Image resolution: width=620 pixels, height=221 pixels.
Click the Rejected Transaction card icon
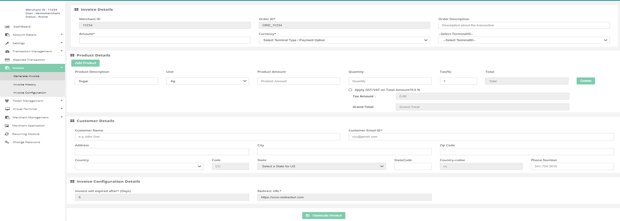[7, 60]
